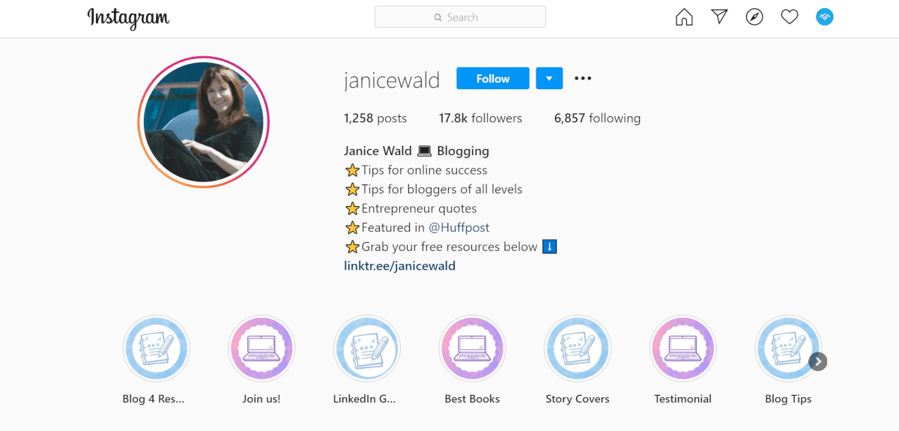Open the Best Books highlight
The height and width of the screenshot is (431, 899).
tap(472, 349)
